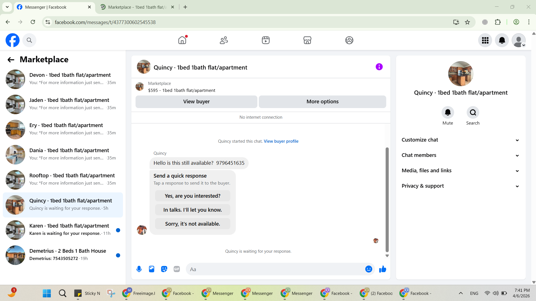Record a voice clip with microphone icon
Viewport: 536px width, 301px height.
point(139,269)
